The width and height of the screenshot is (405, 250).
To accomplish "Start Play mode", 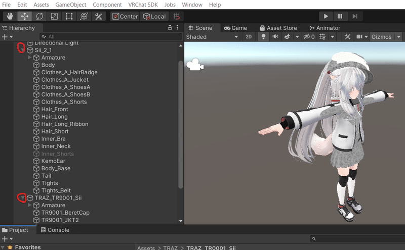I will pyautogui.click(x=326, y=17).
